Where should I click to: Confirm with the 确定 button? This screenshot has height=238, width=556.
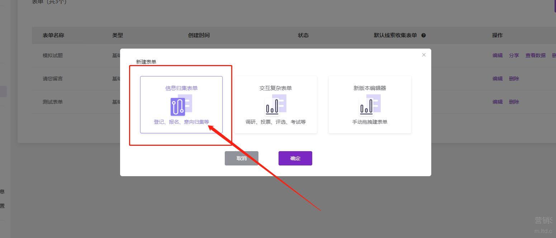pyautogui.click(x=295, y=158)
